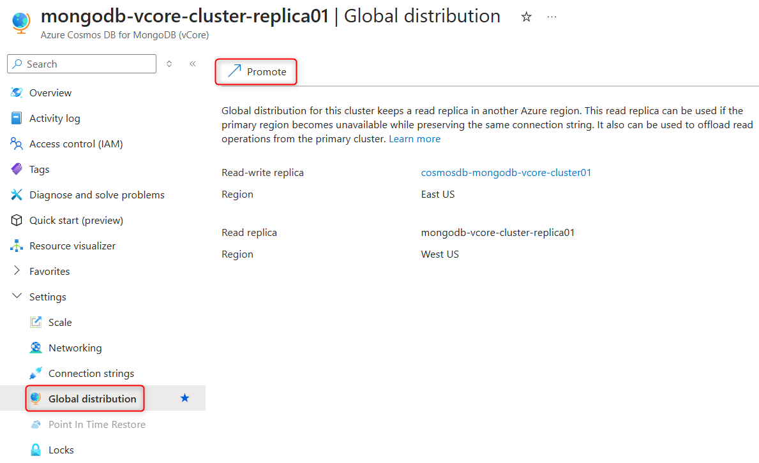Viewport: 759px width, 463px height.
Task: Click the Promote button
Action: click(255, 71)
